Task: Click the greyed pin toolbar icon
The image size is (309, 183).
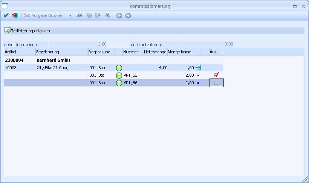Action: pos(98,15)
